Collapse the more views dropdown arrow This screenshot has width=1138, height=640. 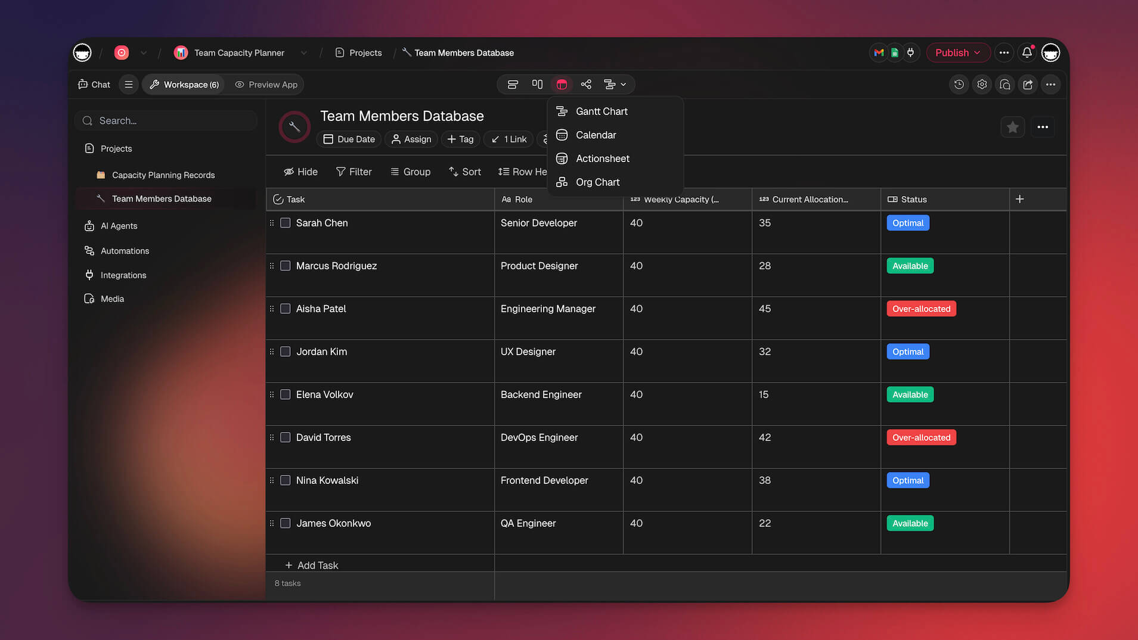pyautogui.click(x=623, y=85)
